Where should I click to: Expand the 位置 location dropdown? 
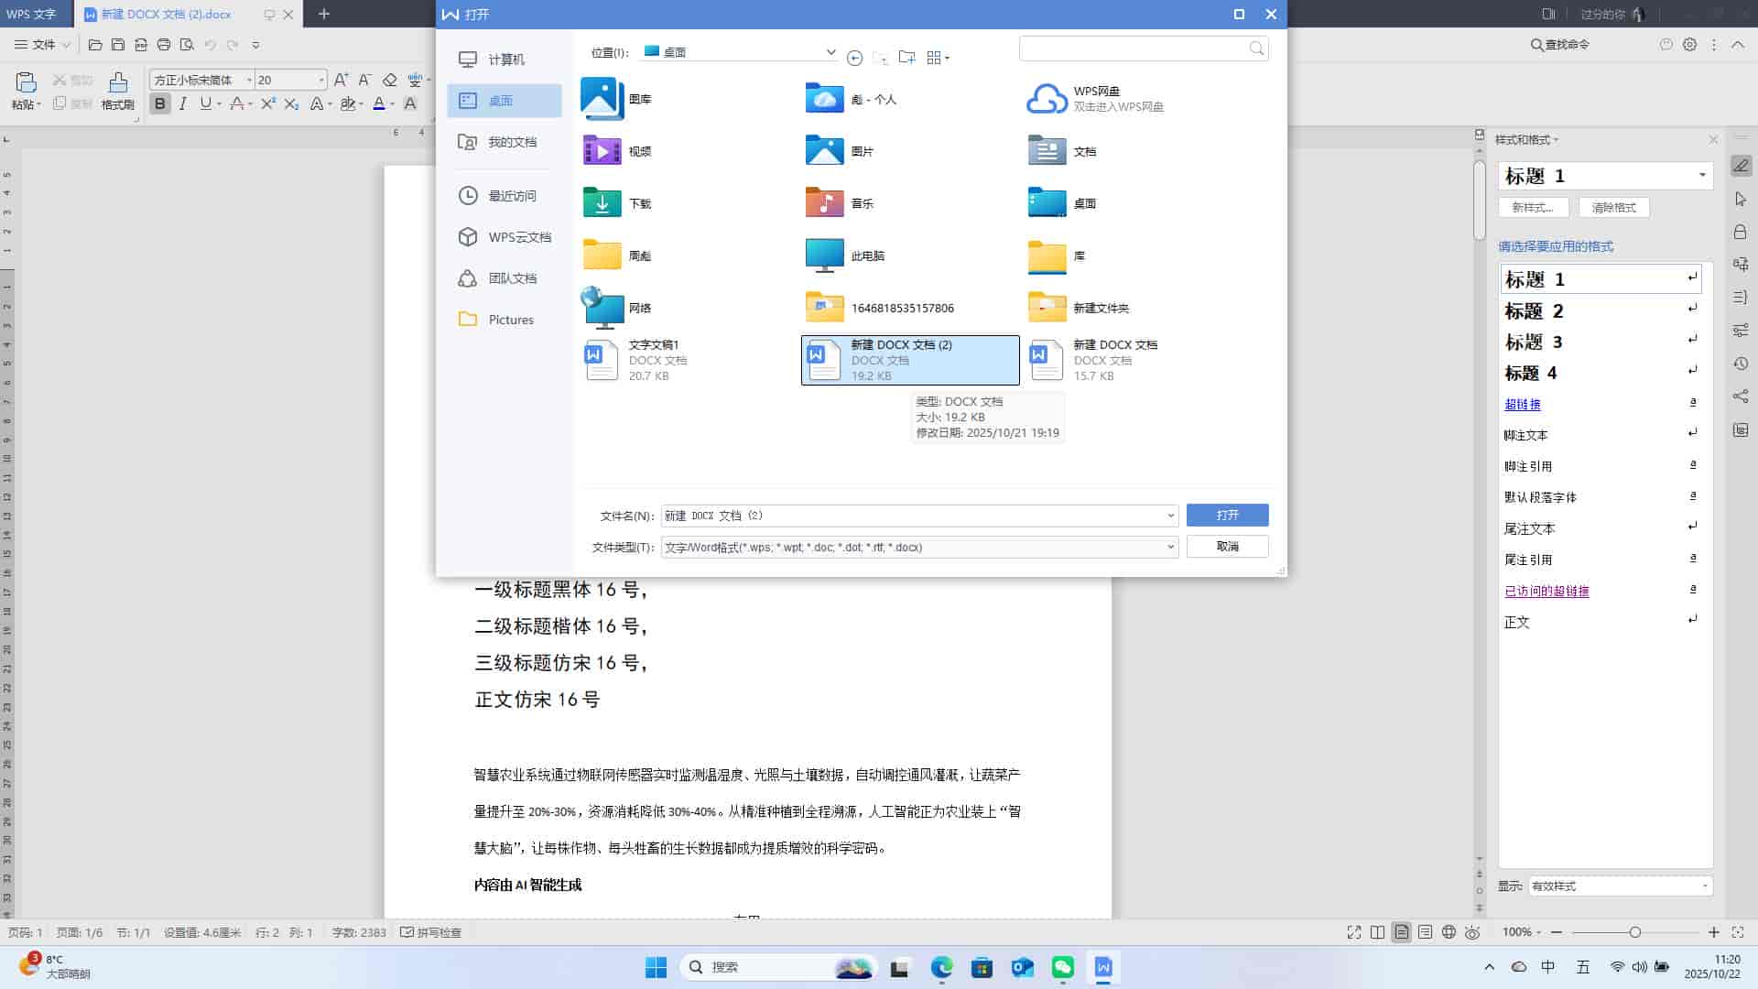[x=830, y=52]
